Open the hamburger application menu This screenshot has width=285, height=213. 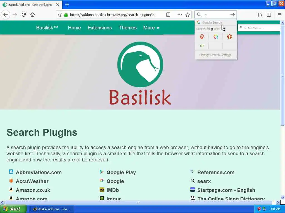[x=279, y=15]
